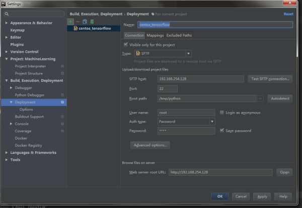Screen dimensions: 302x208
Task: Click the User name field root
Action: (x=186, y=113)
